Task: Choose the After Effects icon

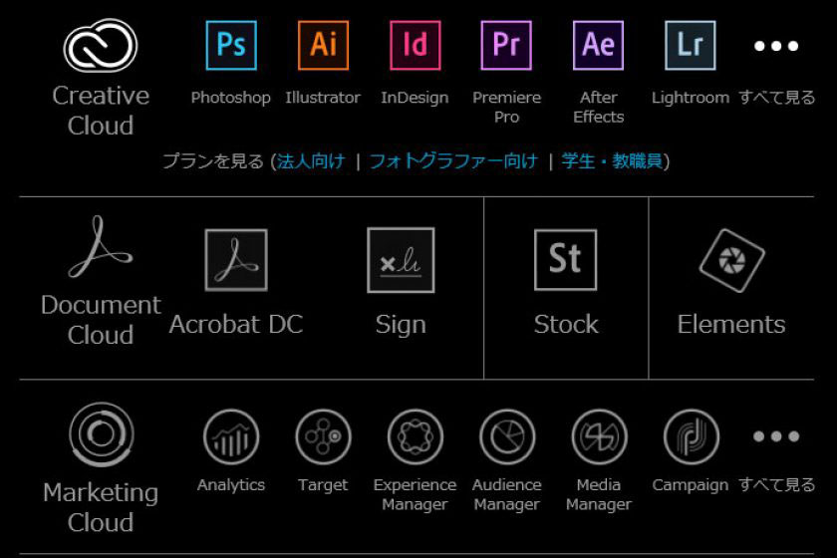Action: tap(598, 46)
